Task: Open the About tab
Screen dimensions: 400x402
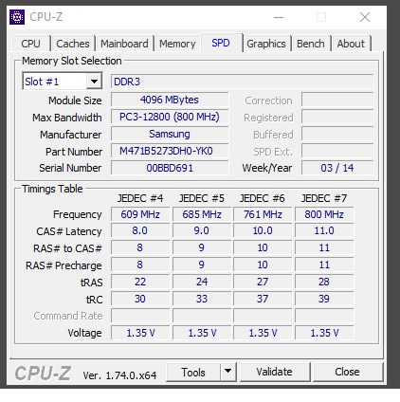Action: (351, 44)
